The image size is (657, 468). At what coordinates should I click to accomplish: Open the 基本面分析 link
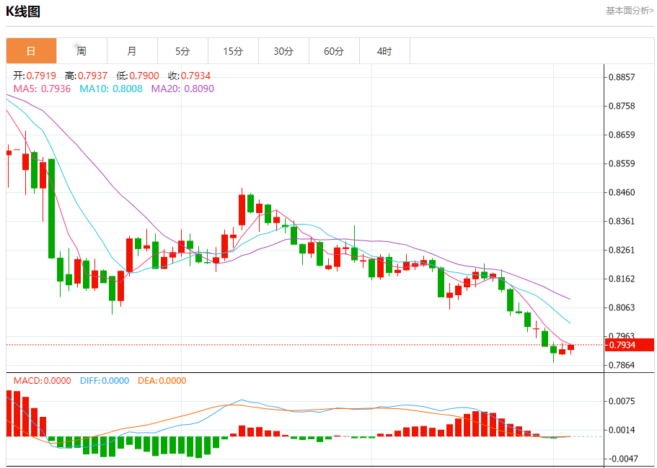click(x=630, y=11)
